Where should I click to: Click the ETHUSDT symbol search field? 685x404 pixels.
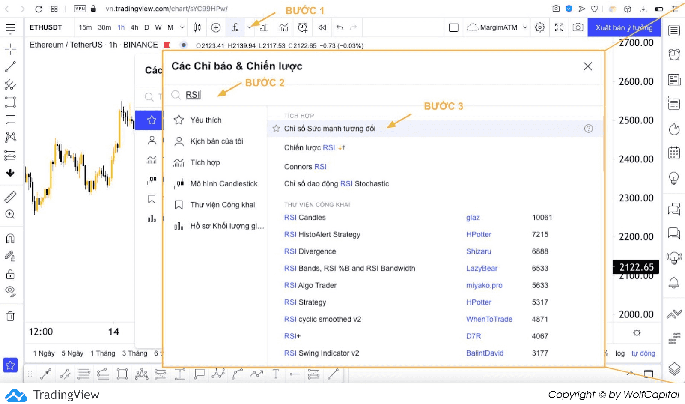46,27
